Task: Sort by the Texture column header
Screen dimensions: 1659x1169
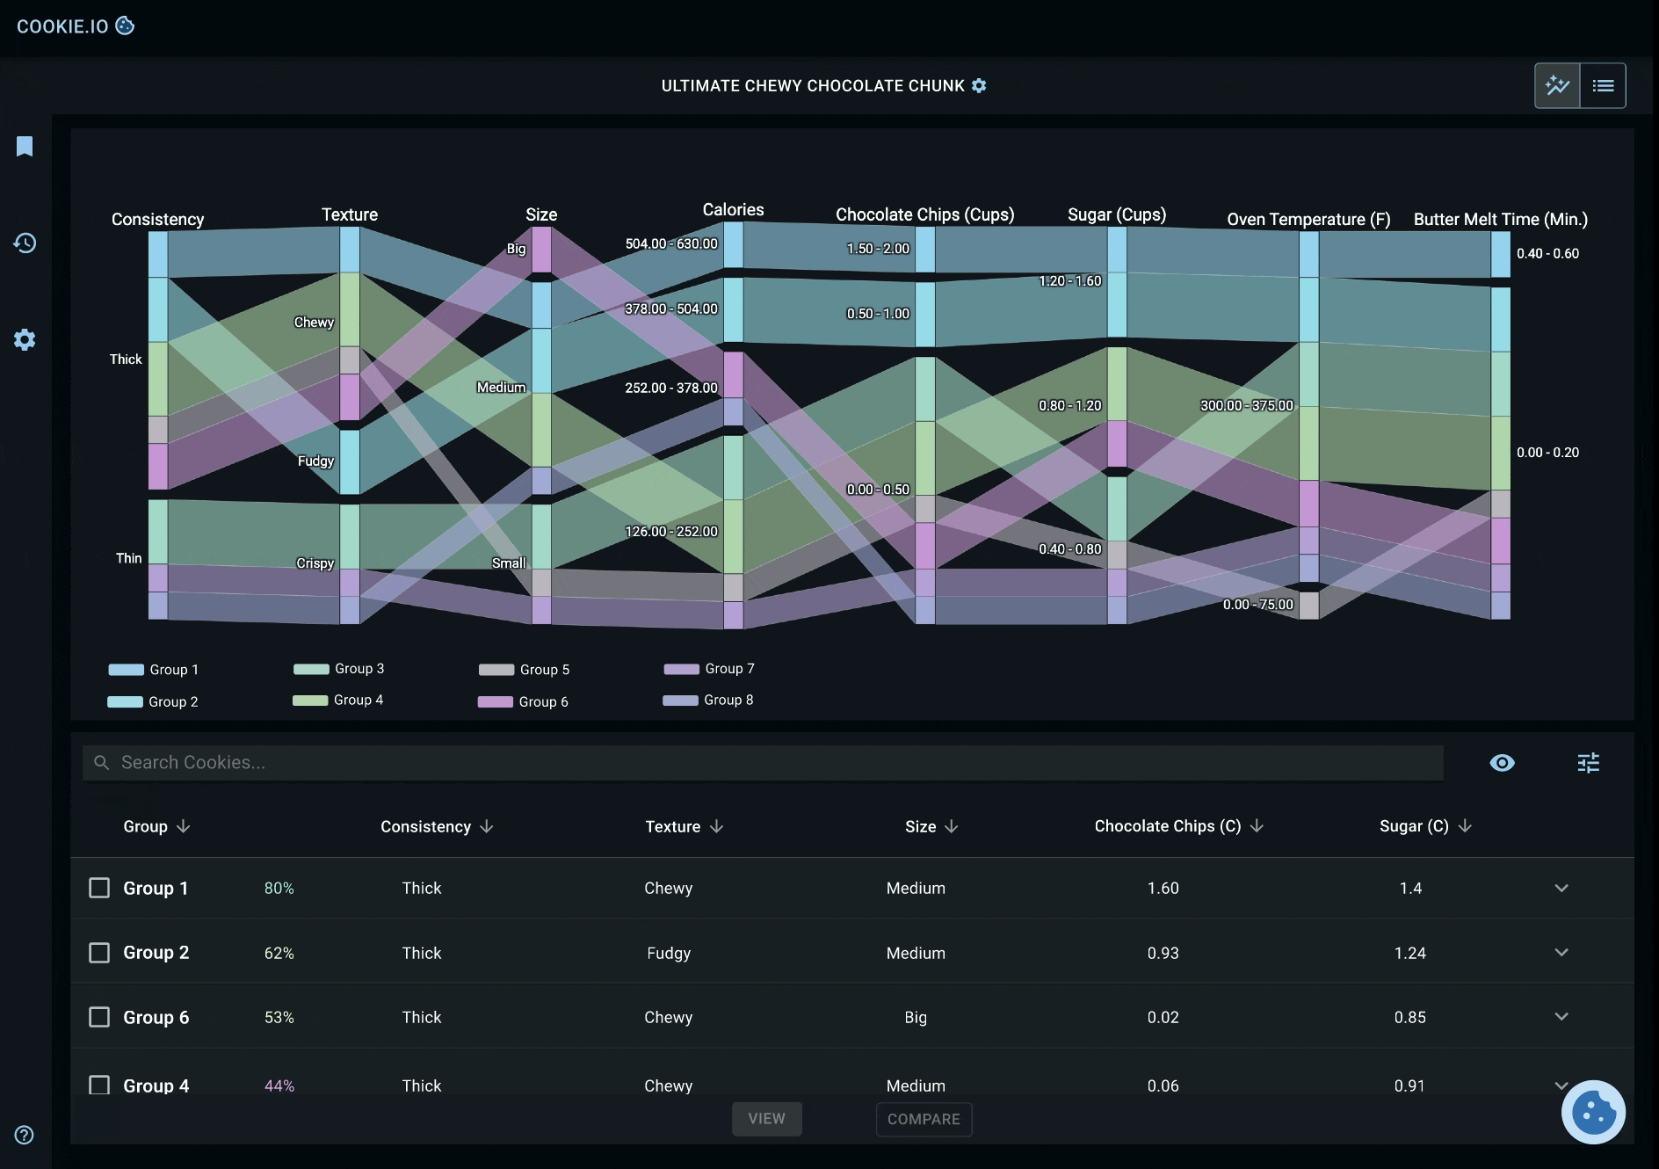Action: (x=685, y=826)
